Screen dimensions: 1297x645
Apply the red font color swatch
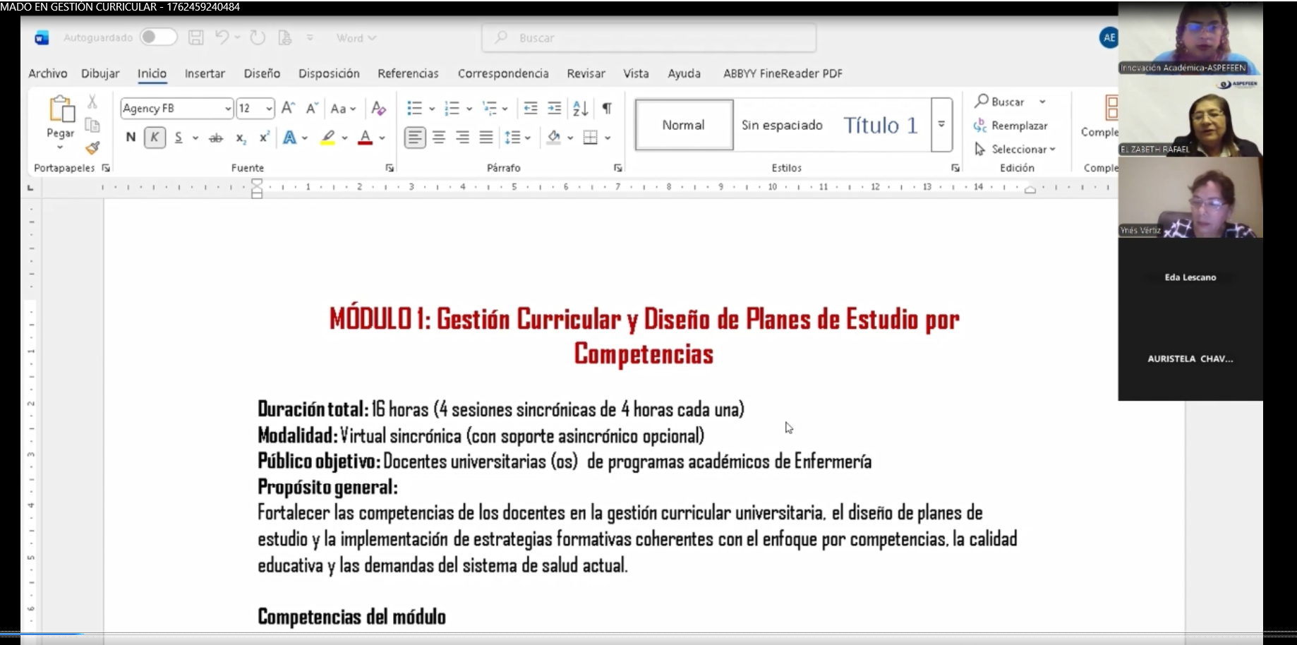[x=365, y=138]
